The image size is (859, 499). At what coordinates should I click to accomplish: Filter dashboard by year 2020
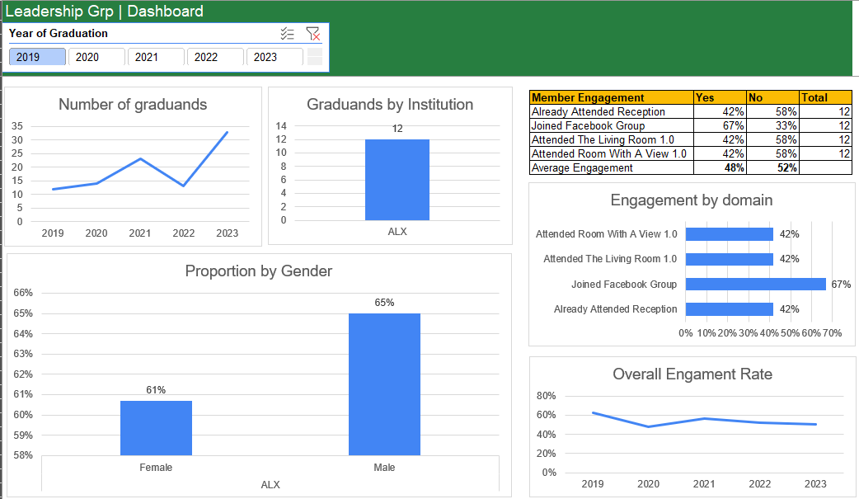tap(96, 57)
